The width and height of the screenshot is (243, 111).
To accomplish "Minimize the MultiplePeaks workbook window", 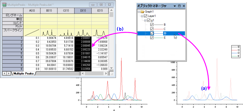I will [93, 5].
